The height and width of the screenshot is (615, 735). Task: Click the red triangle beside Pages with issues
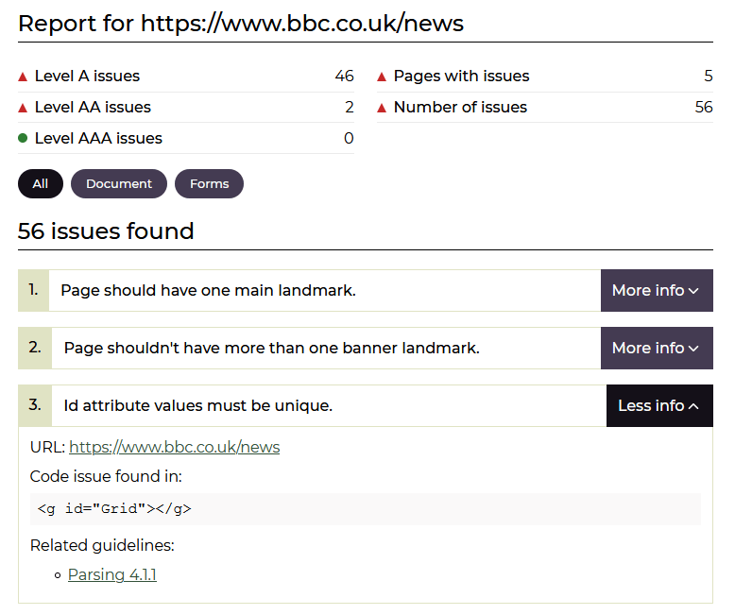(382, 77)
